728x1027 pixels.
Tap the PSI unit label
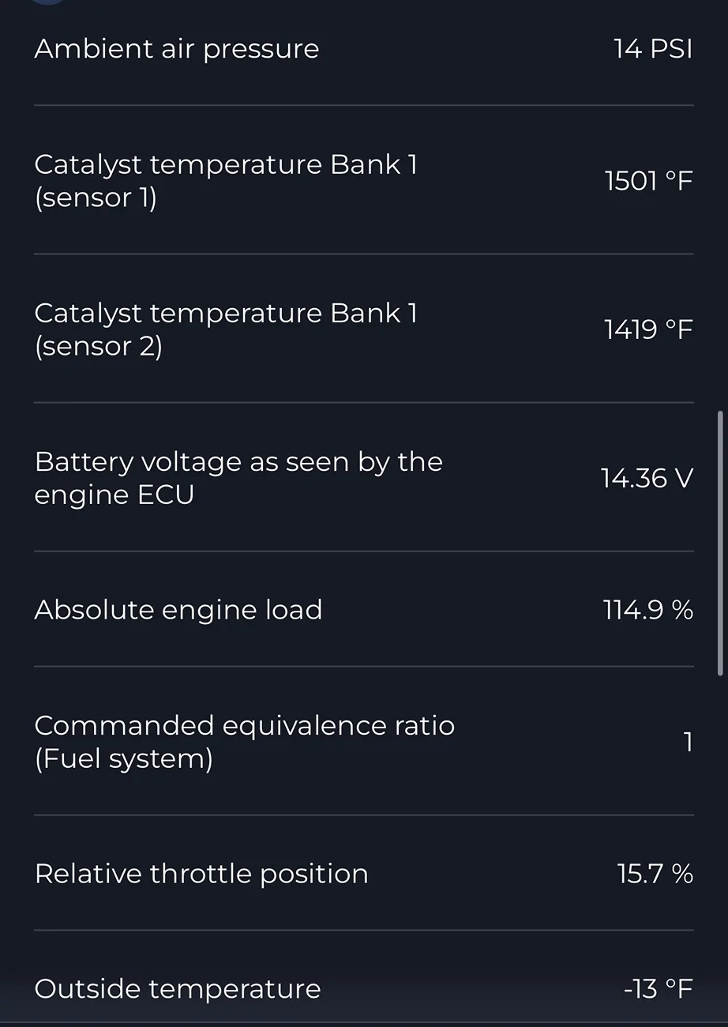click(x=671, y=49)
